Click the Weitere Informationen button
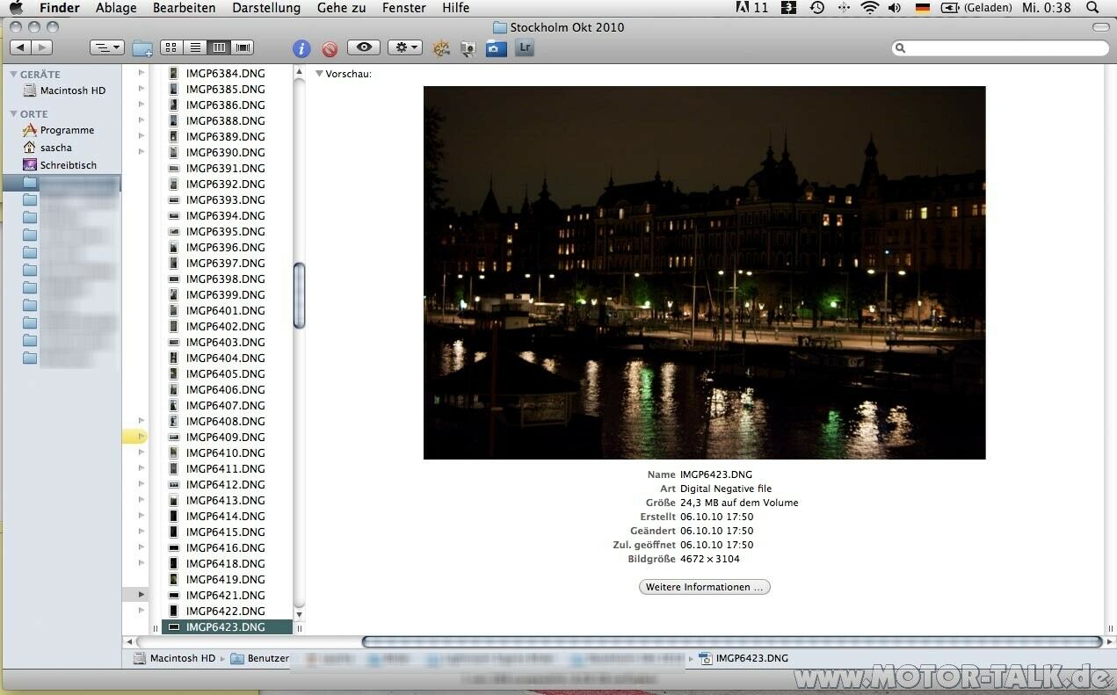Image resolution: width=1117 pixels, height=695 pixels. (x=704, y=587)
